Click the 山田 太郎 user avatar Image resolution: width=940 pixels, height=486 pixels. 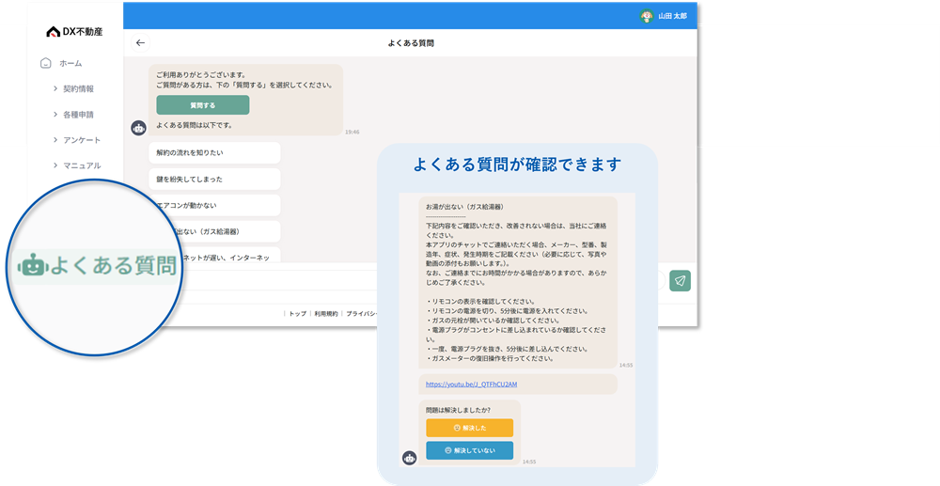647,16
